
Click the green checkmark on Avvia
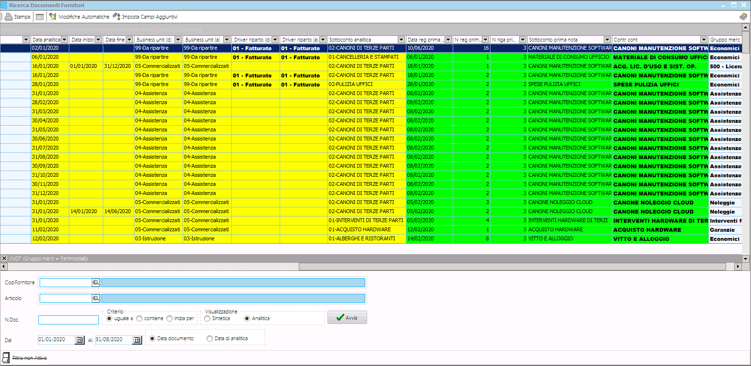pyautogui.click(x=340, y=318)
